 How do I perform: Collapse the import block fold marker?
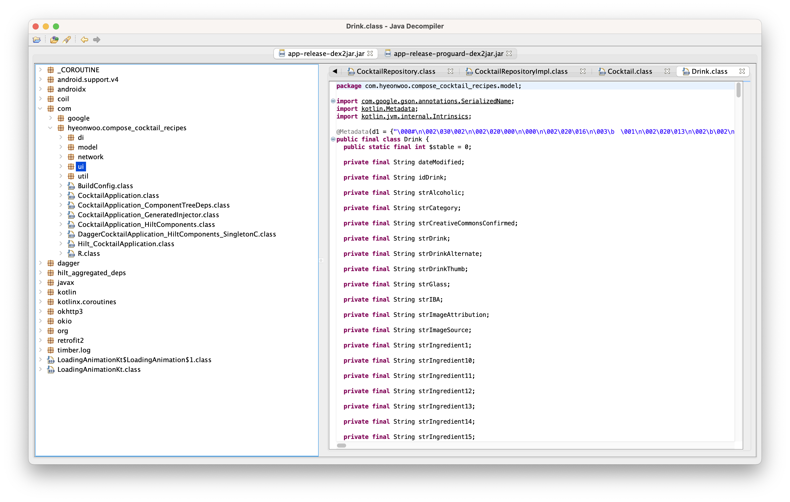[x=333, y=101]
